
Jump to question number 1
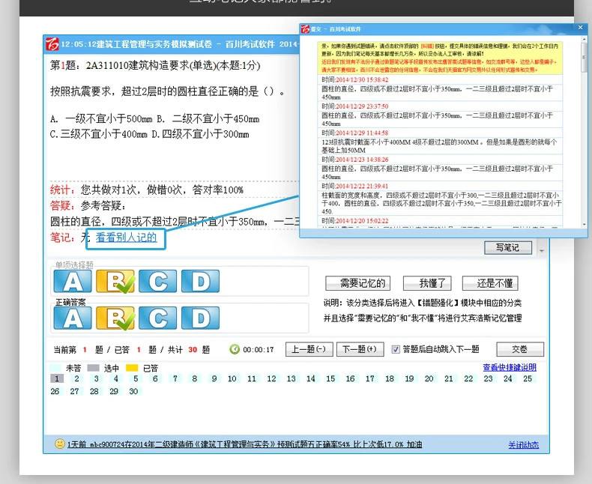pos(57,378)
